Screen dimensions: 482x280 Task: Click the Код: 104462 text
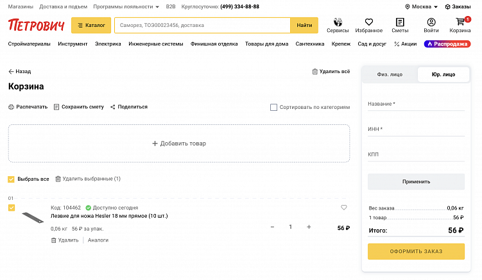(65, 208)
